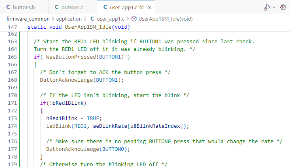The width and height of the screenshot is (290, 167).
Task: Click BUTTON1 argument on line 165
Action: coord(110,57)
